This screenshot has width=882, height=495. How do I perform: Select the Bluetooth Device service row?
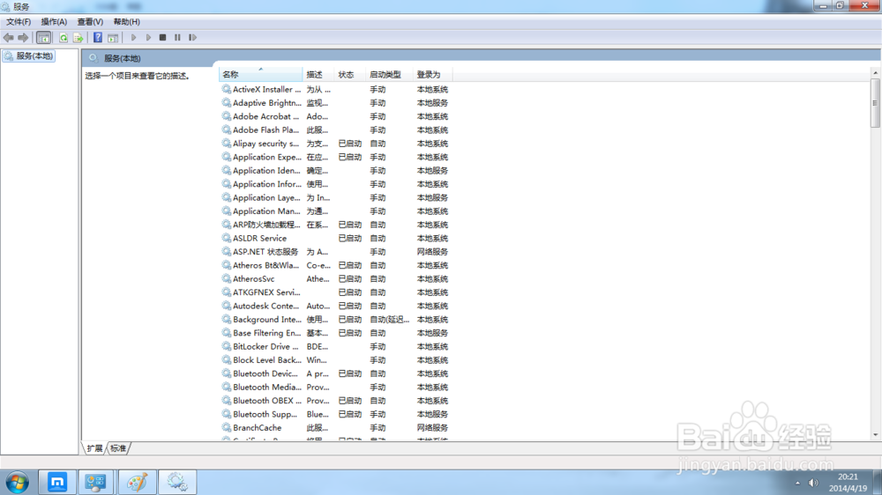click(334, 373)
